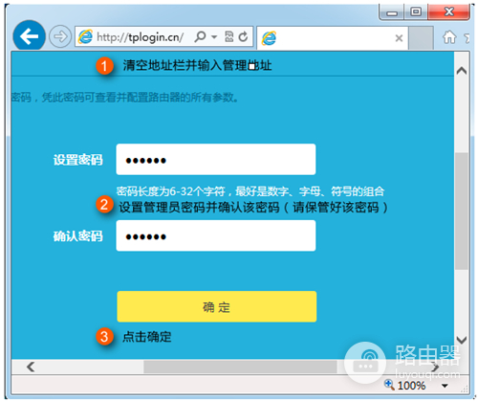Click the compatibility view icon

(228, 37)
